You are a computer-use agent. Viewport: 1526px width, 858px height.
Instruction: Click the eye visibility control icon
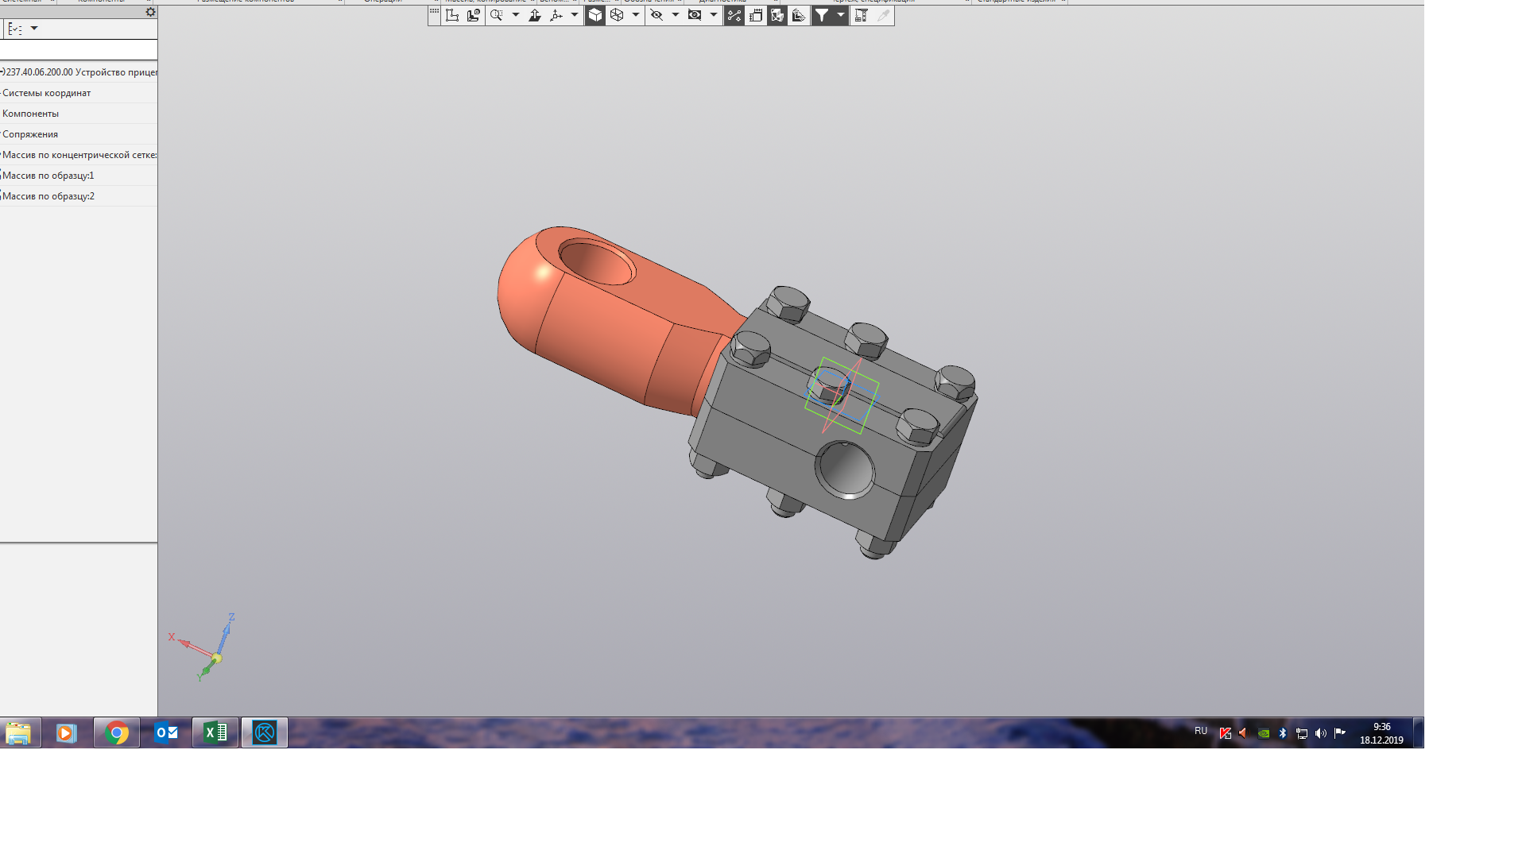click(x=695, y=15)
